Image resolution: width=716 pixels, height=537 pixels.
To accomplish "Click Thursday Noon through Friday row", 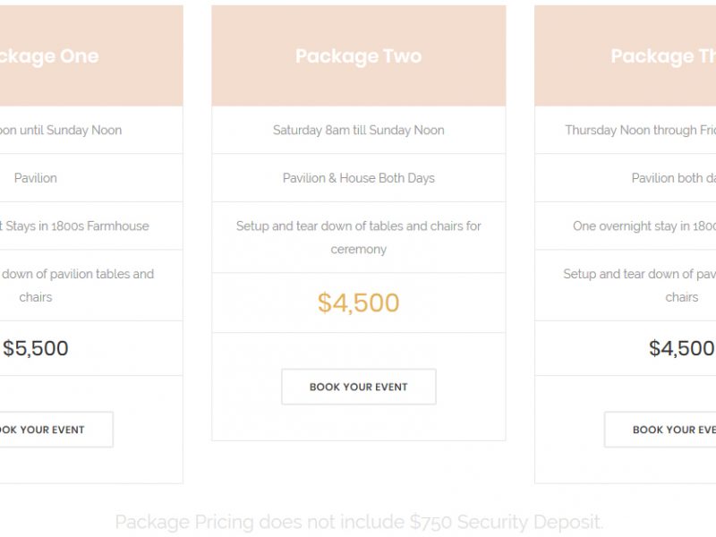I will click(626, 130).
